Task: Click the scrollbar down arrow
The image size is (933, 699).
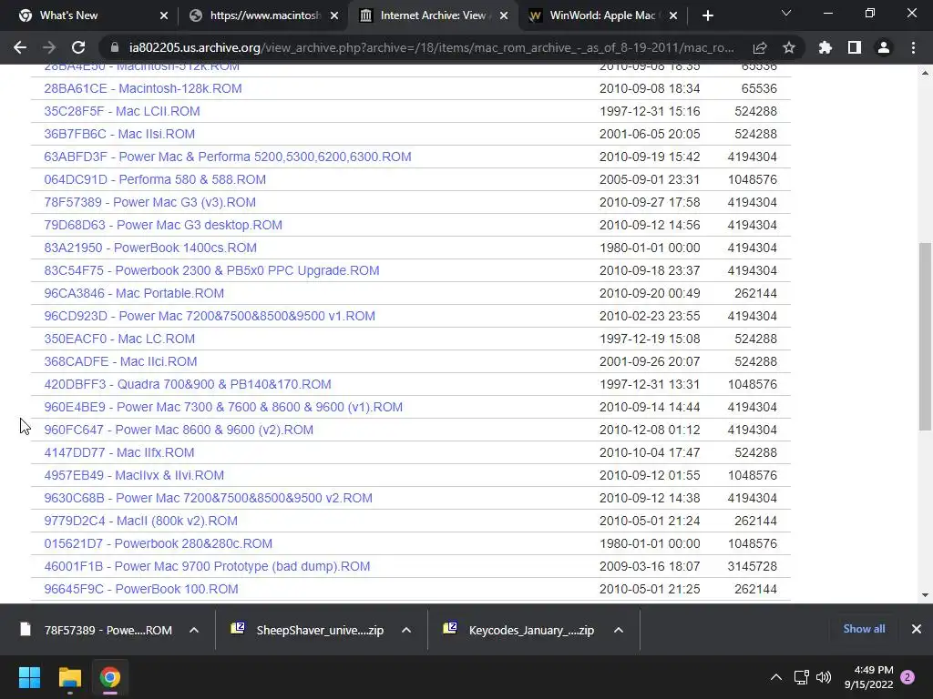Action: coord(925,595)
